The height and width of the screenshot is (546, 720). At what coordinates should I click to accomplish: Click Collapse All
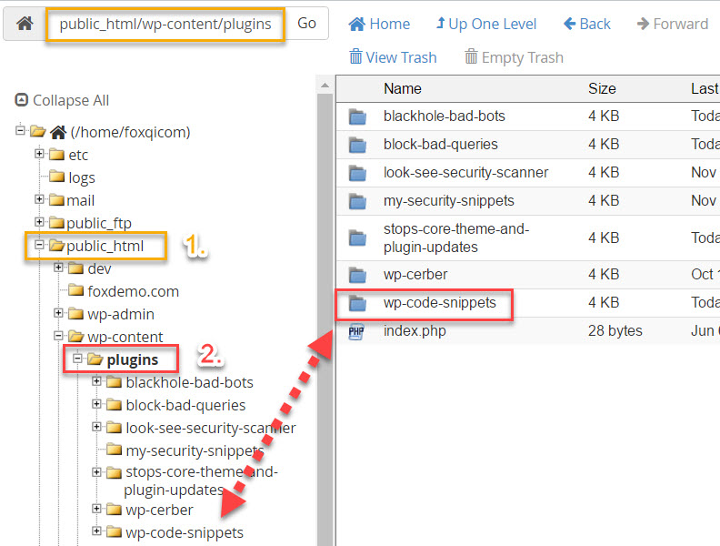pos(63,100)
